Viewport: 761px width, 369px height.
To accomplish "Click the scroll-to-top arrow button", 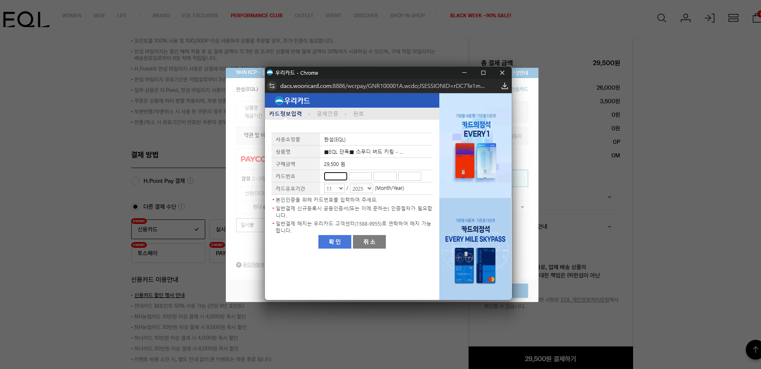I will [x=755, y=350].
